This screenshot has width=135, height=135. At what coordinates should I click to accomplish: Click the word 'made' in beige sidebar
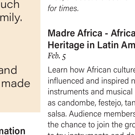(16, 83)
